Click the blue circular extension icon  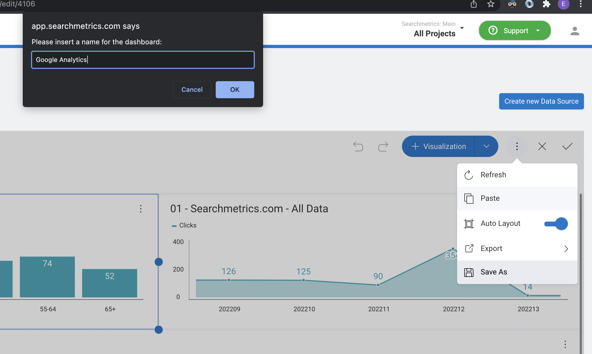(529, 4)
